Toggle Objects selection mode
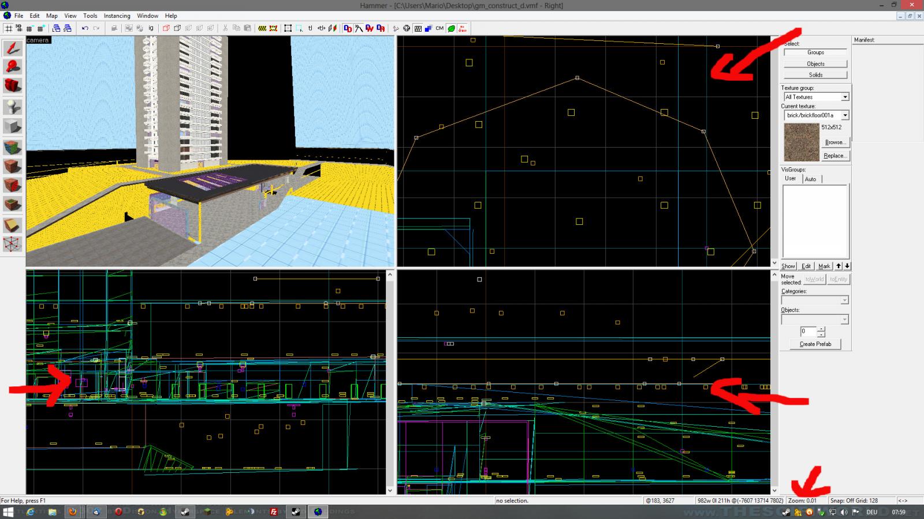Viewport: 924px width, 519px height. pyautogui.click(x=815, y=64)
